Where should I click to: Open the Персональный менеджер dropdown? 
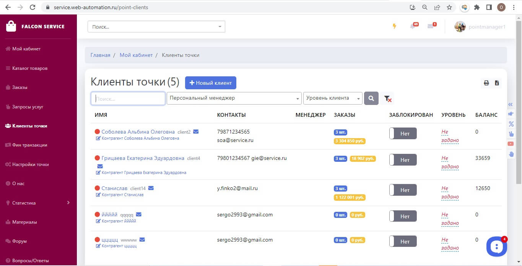234,98
